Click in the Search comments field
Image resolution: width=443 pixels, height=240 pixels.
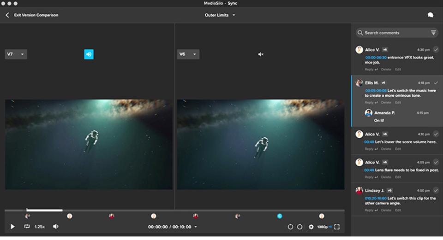click(x=395, y=33)
